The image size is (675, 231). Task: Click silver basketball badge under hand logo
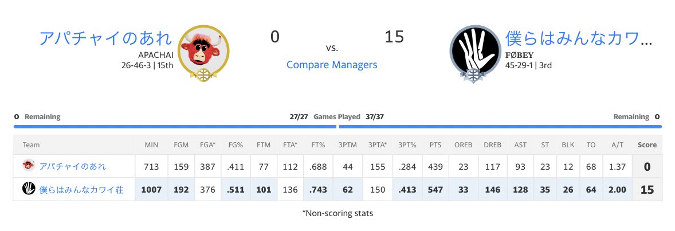473,75
